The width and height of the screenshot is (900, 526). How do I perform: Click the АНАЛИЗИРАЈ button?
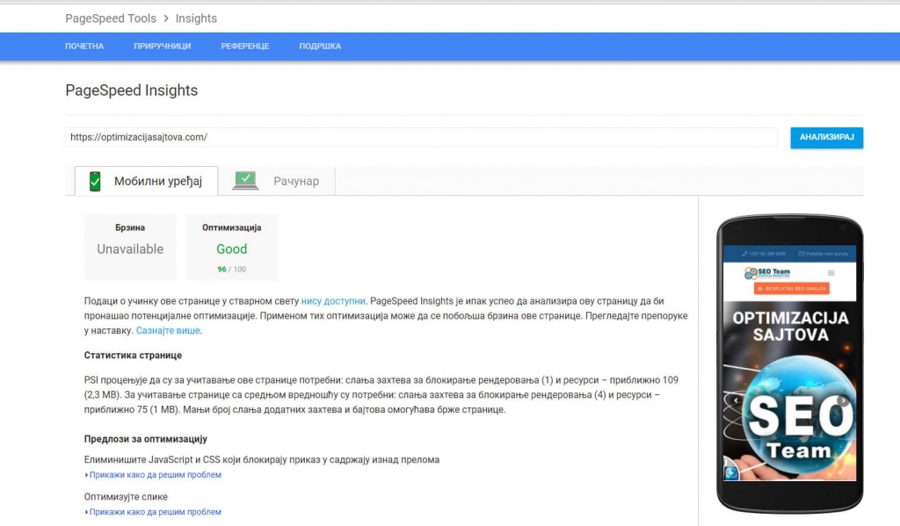[x=826, y=138]
